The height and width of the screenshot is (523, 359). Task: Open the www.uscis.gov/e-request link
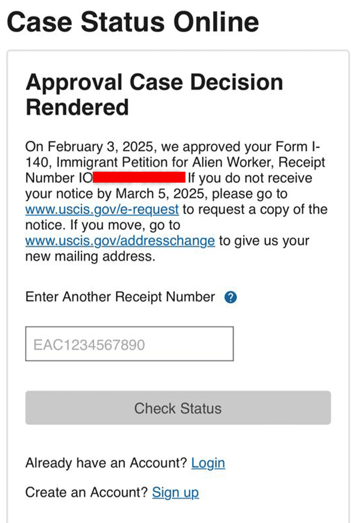tap(102, 209)
